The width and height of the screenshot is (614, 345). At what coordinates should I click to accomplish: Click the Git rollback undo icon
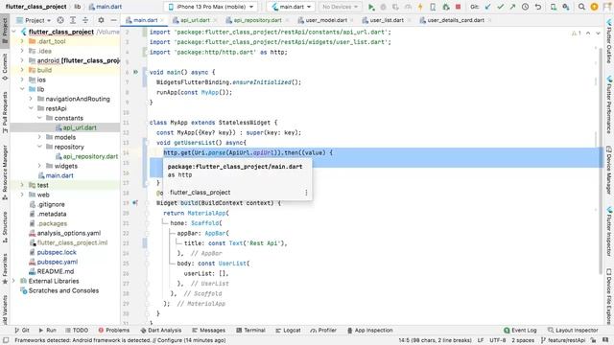click(538, 7)
